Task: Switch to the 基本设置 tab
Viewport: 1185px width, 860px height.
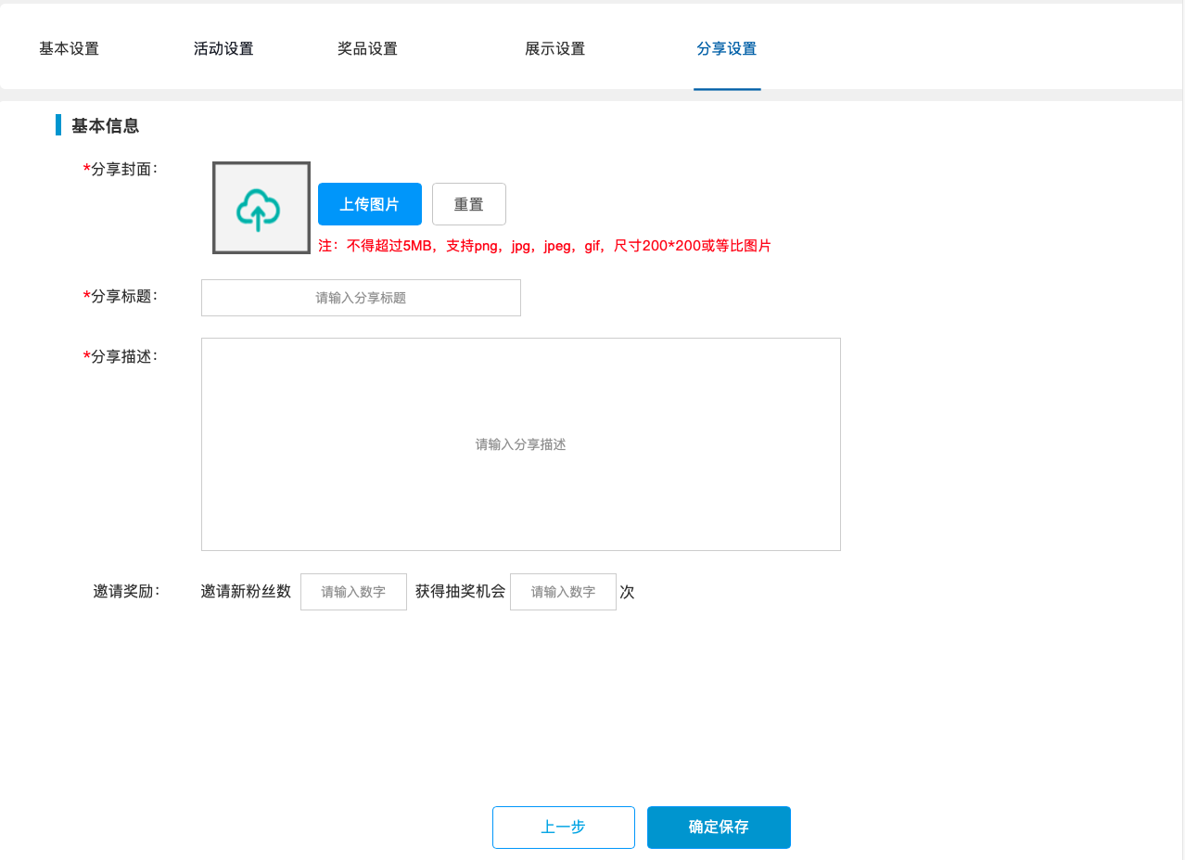Action: [x=69, y=48]
